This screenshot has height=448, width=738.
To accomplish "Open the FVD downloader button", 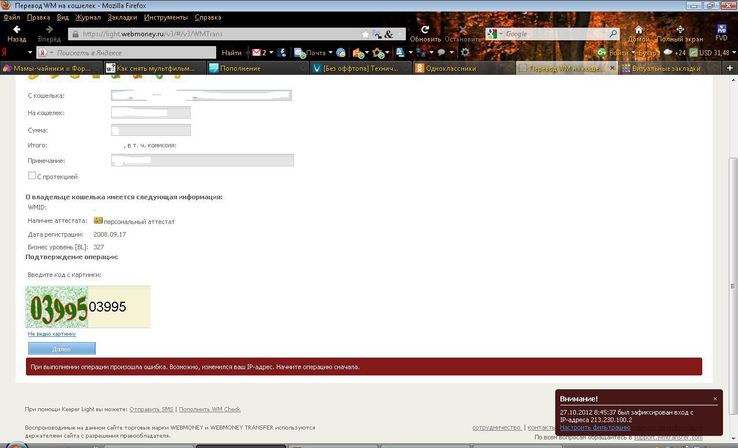I will pyautogui.click(x=721, y=33).
